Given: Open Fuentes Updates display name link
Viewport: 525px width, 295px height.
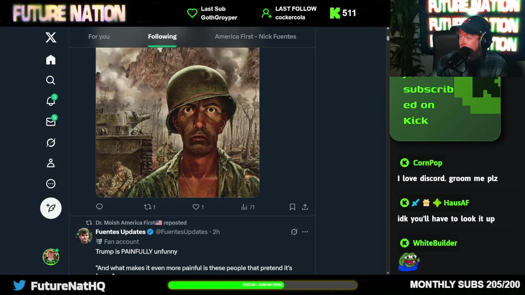Looking at the screenshot, I should pos(121,232).
